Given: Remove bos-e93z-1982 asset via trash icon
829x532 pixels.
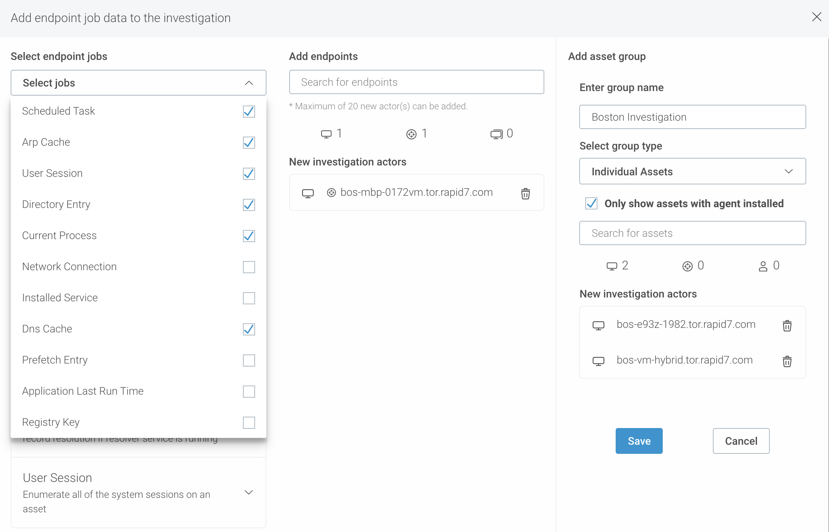Looking at the screenshot, I should (x=787, y=326).
